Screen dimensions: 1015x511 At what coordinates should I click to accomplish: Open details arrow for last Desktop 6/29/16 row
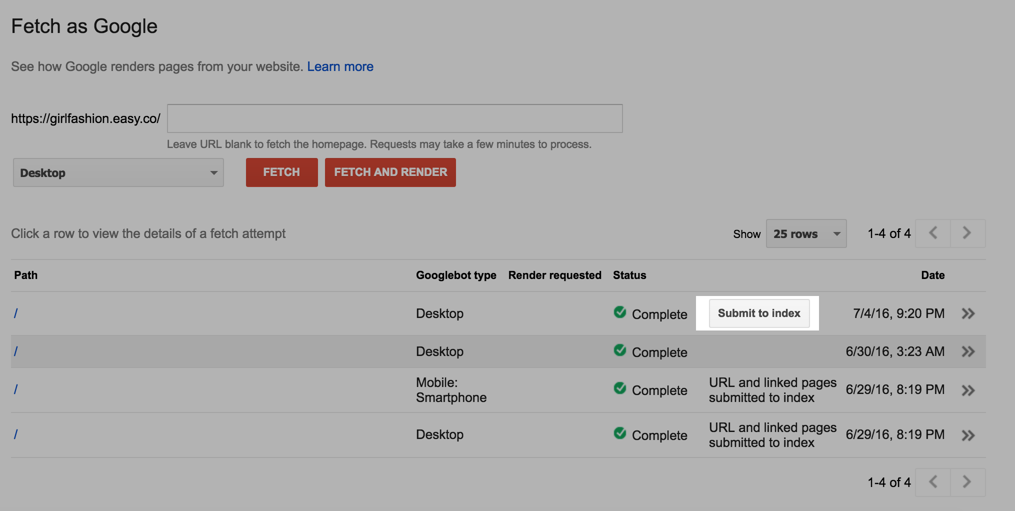(x=968, y=435)
